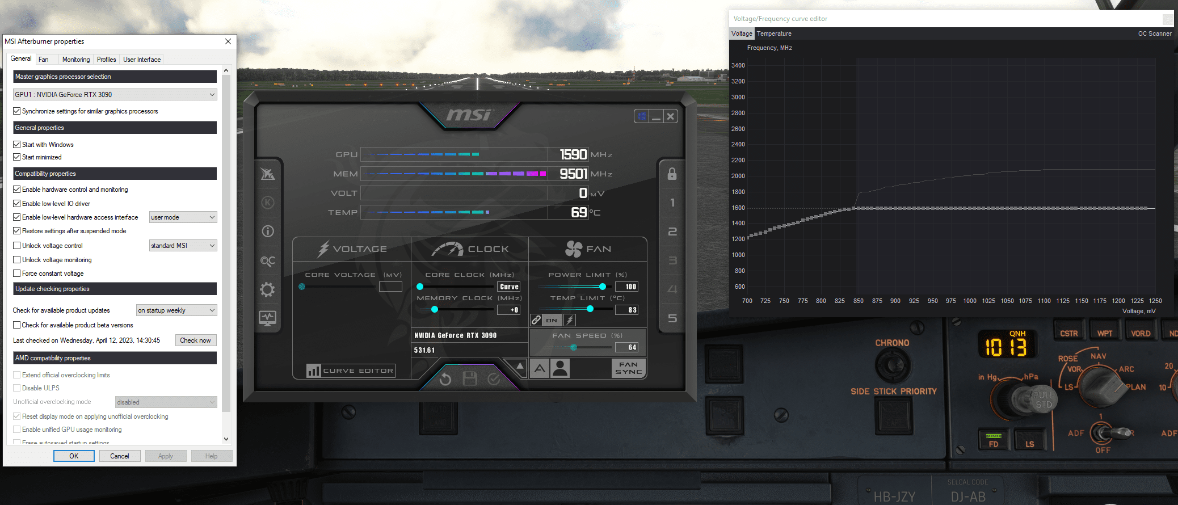Click the Cancel button

point(120,456)
